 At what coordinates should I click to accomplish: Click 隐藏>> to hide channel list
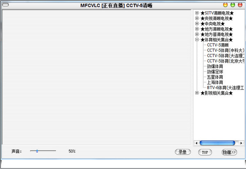pos(229,152)
